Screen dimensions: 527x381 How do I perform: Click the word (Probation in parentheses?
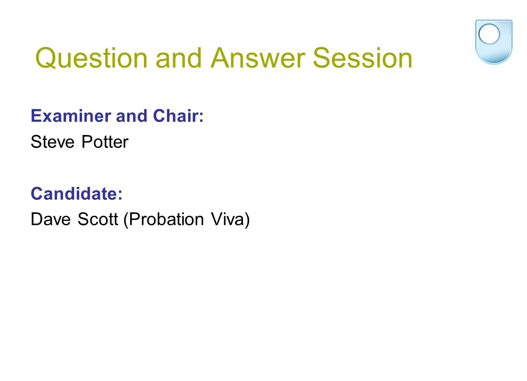pyautogui.click(x=164, y=220)
